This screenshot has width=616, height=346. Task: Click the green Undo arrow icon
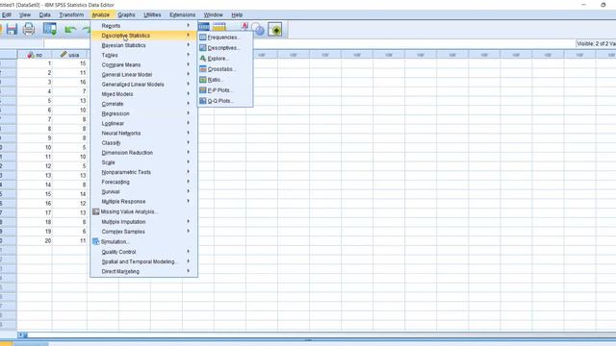(x=70, y=30)
